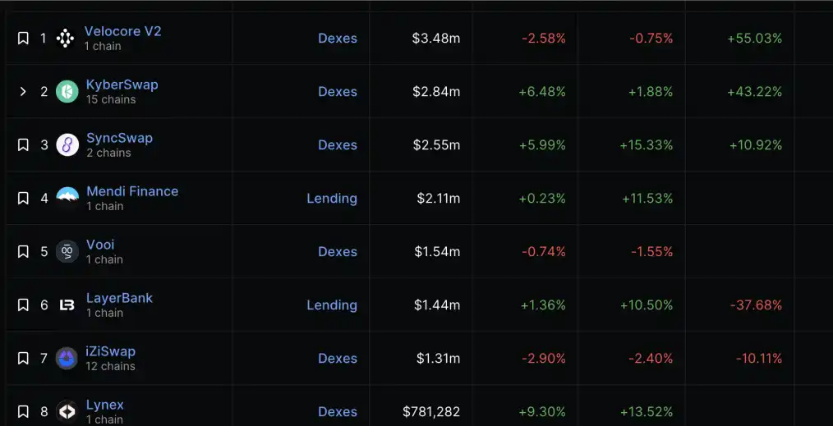Toggle bookmark for Mendi Finance

[23, 198]
